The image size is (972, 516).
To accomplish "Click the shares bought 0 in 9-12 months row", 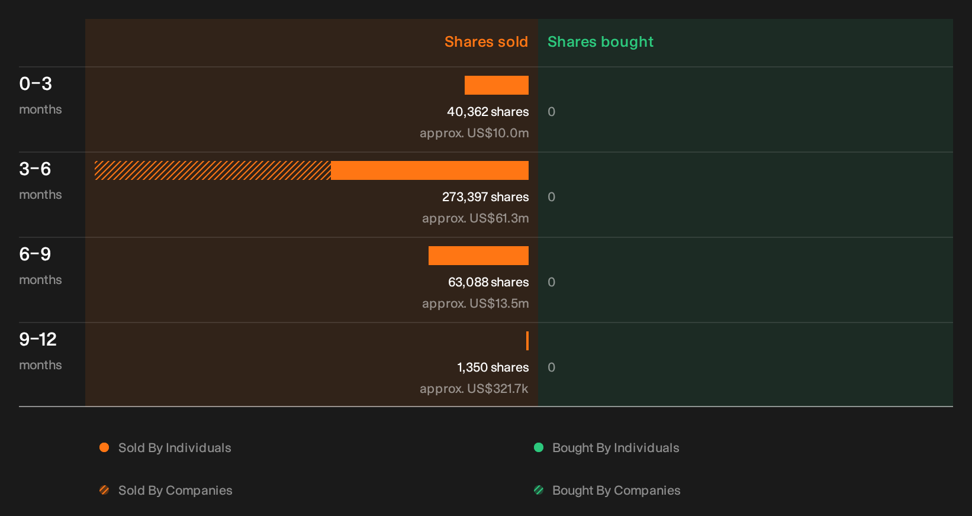I will click(x=552, y=367).
